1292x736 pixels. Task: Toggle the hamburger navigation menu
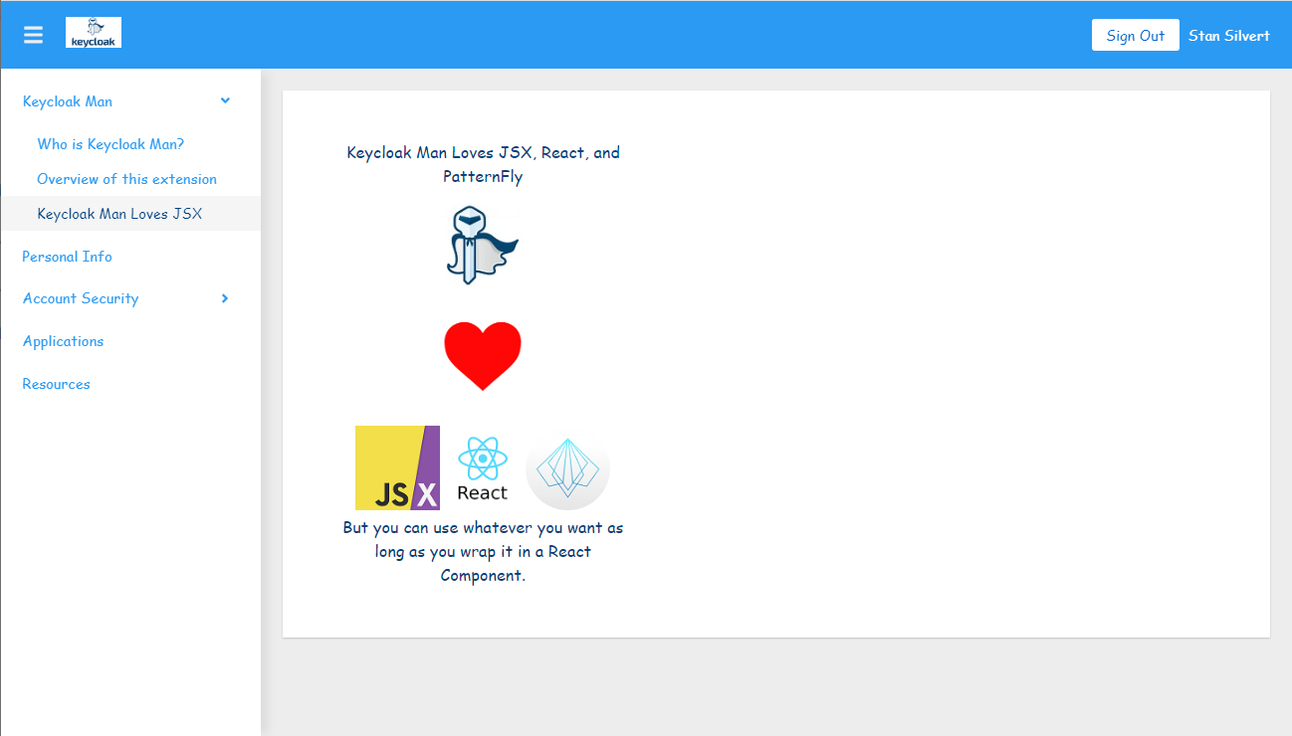point(33,35)
